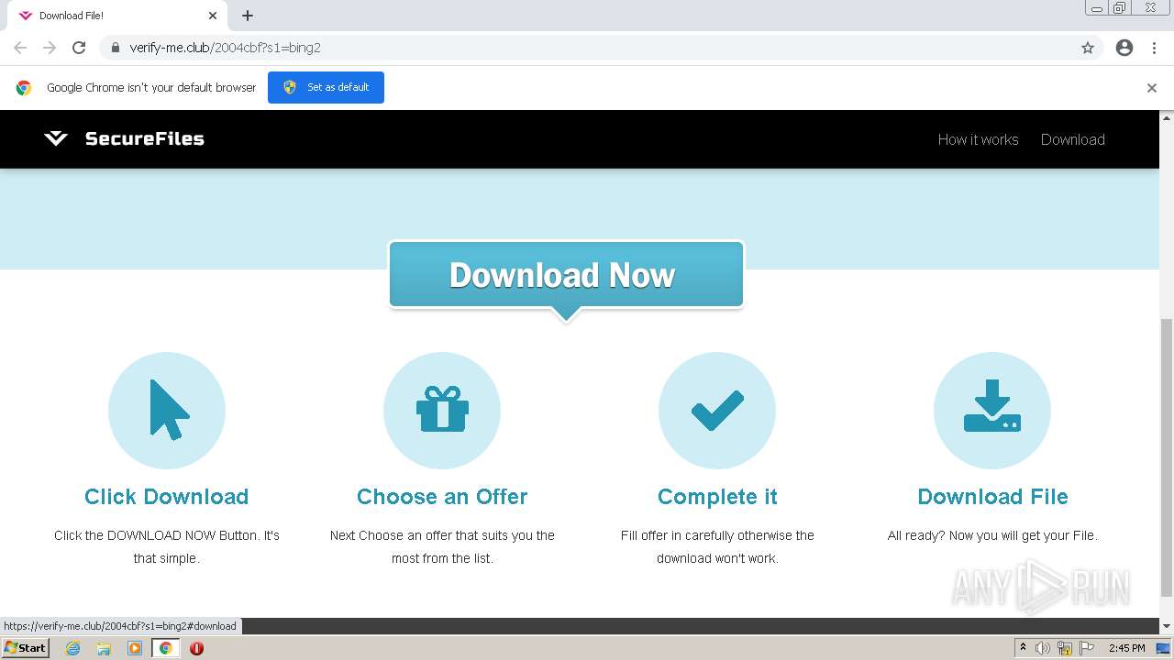Click the SecureFiles logo icon
1174x660 pixels.
click(56, 138)
